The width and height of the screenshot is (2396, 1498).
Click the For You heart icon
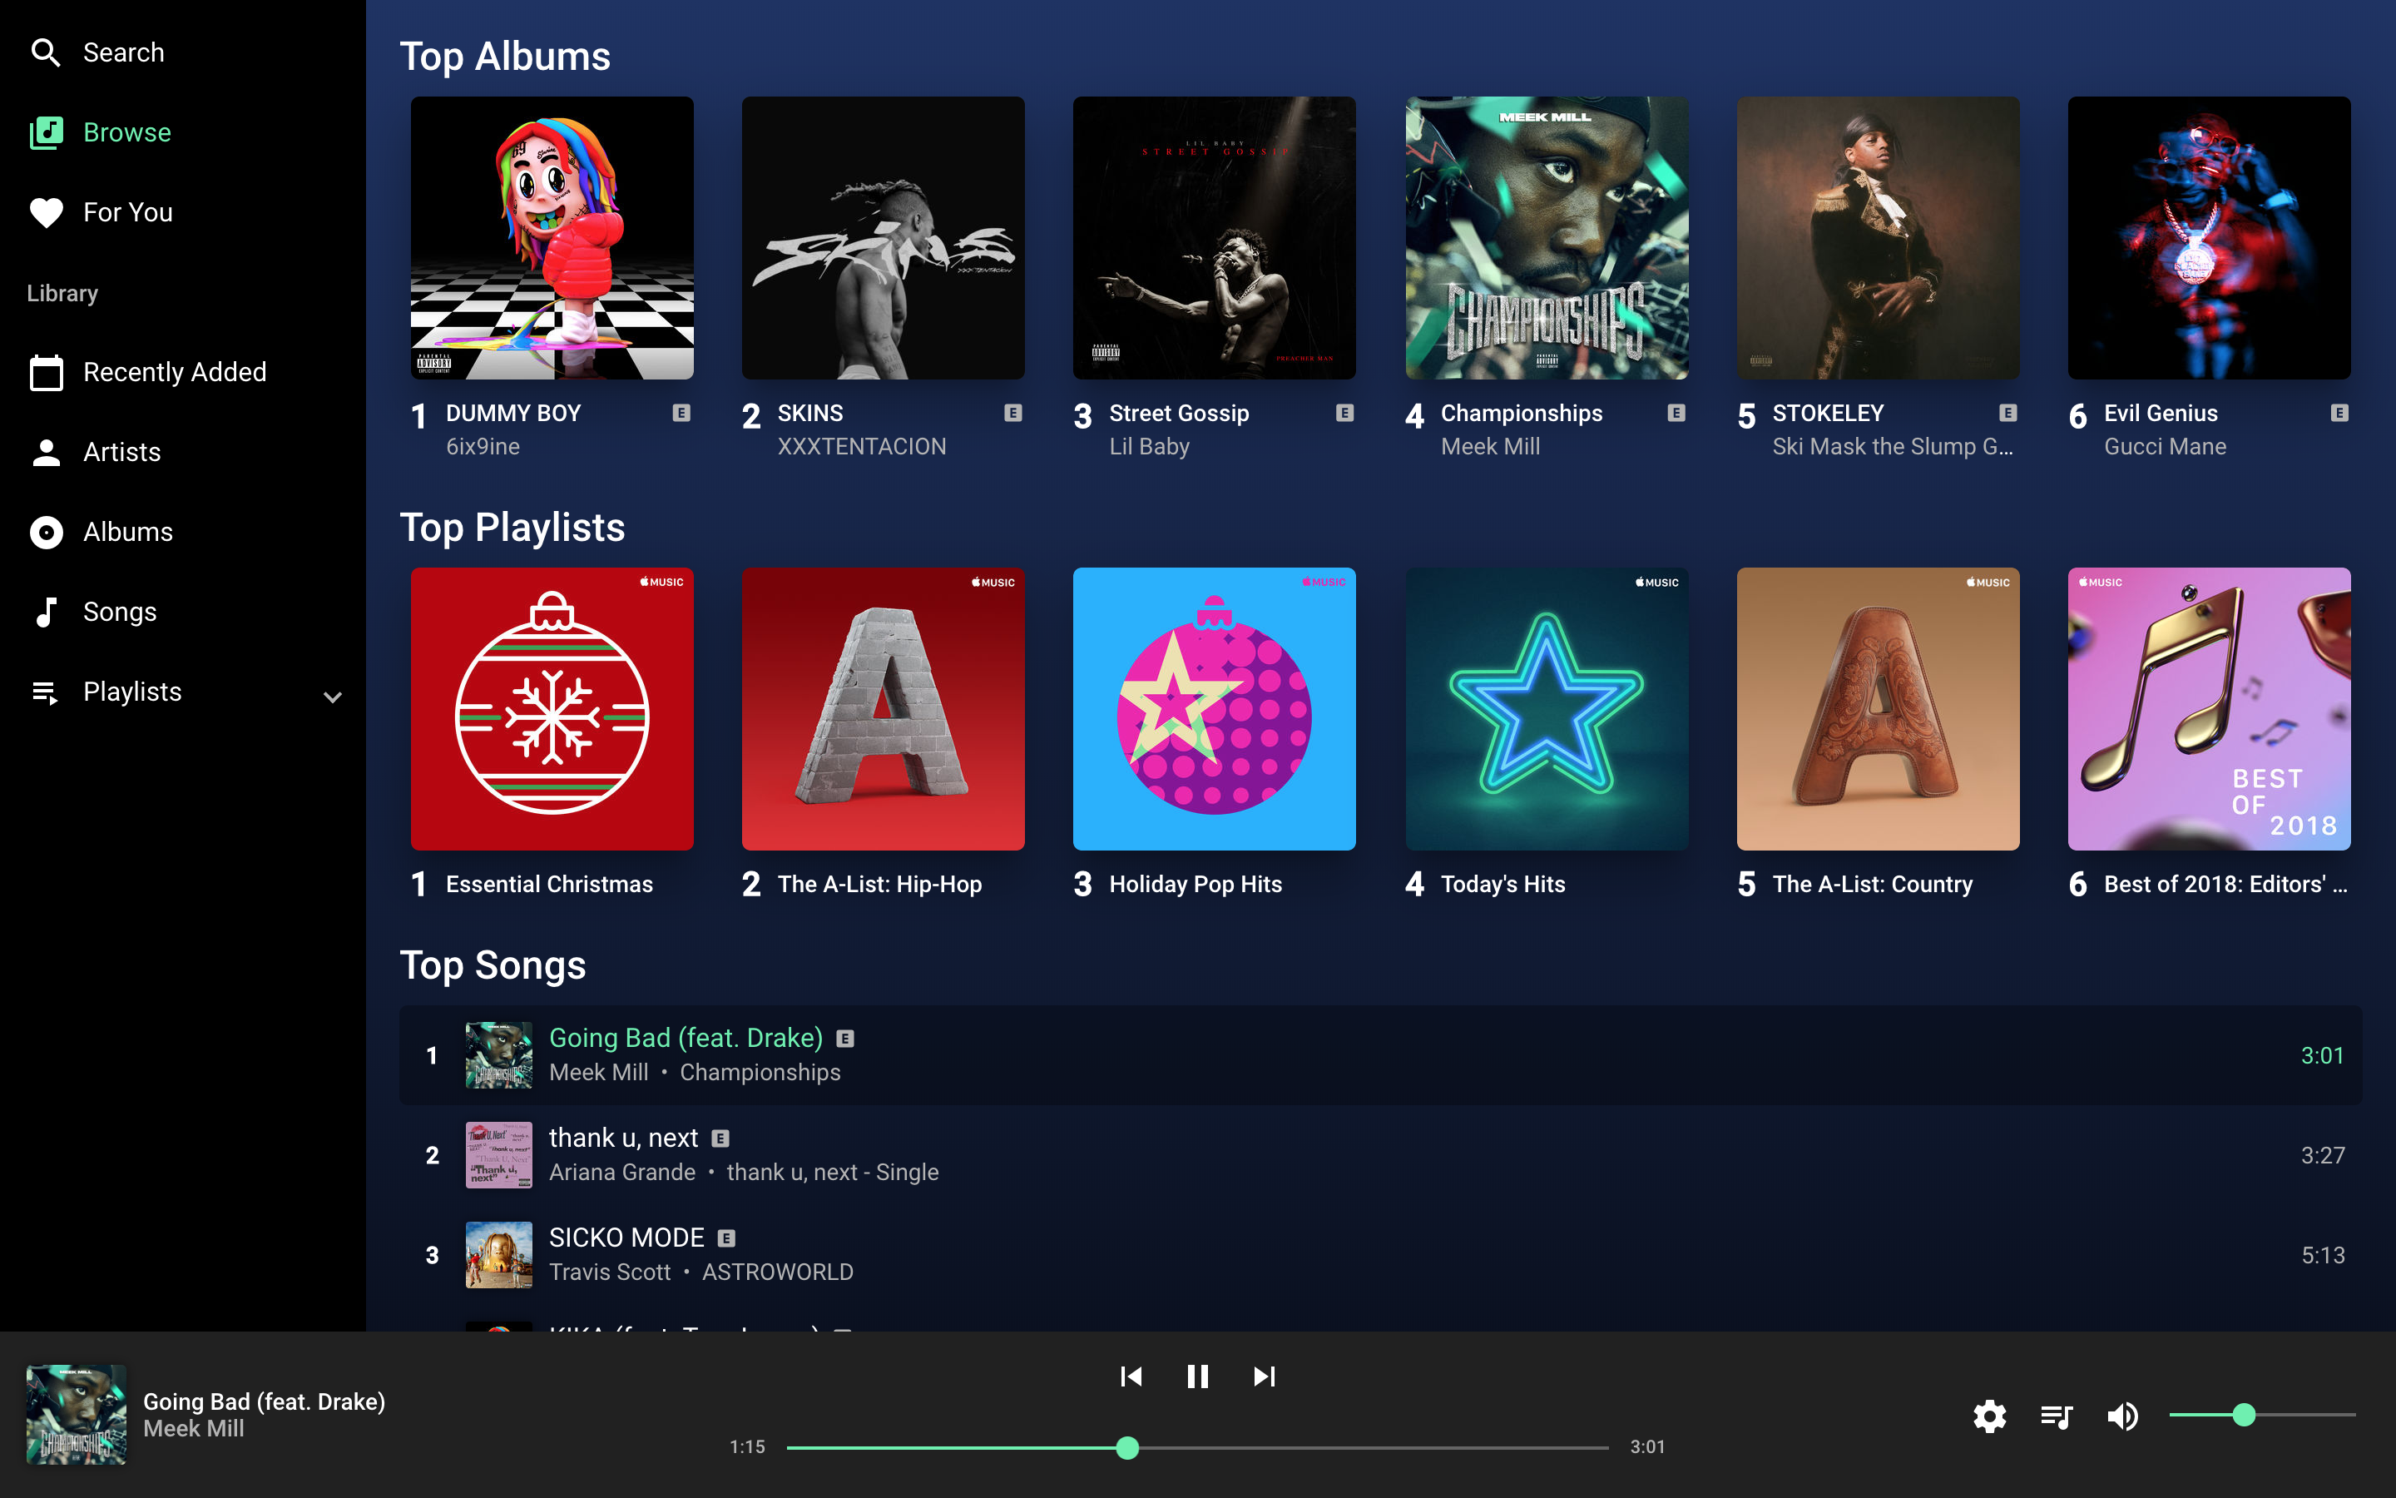coord(46,212)
